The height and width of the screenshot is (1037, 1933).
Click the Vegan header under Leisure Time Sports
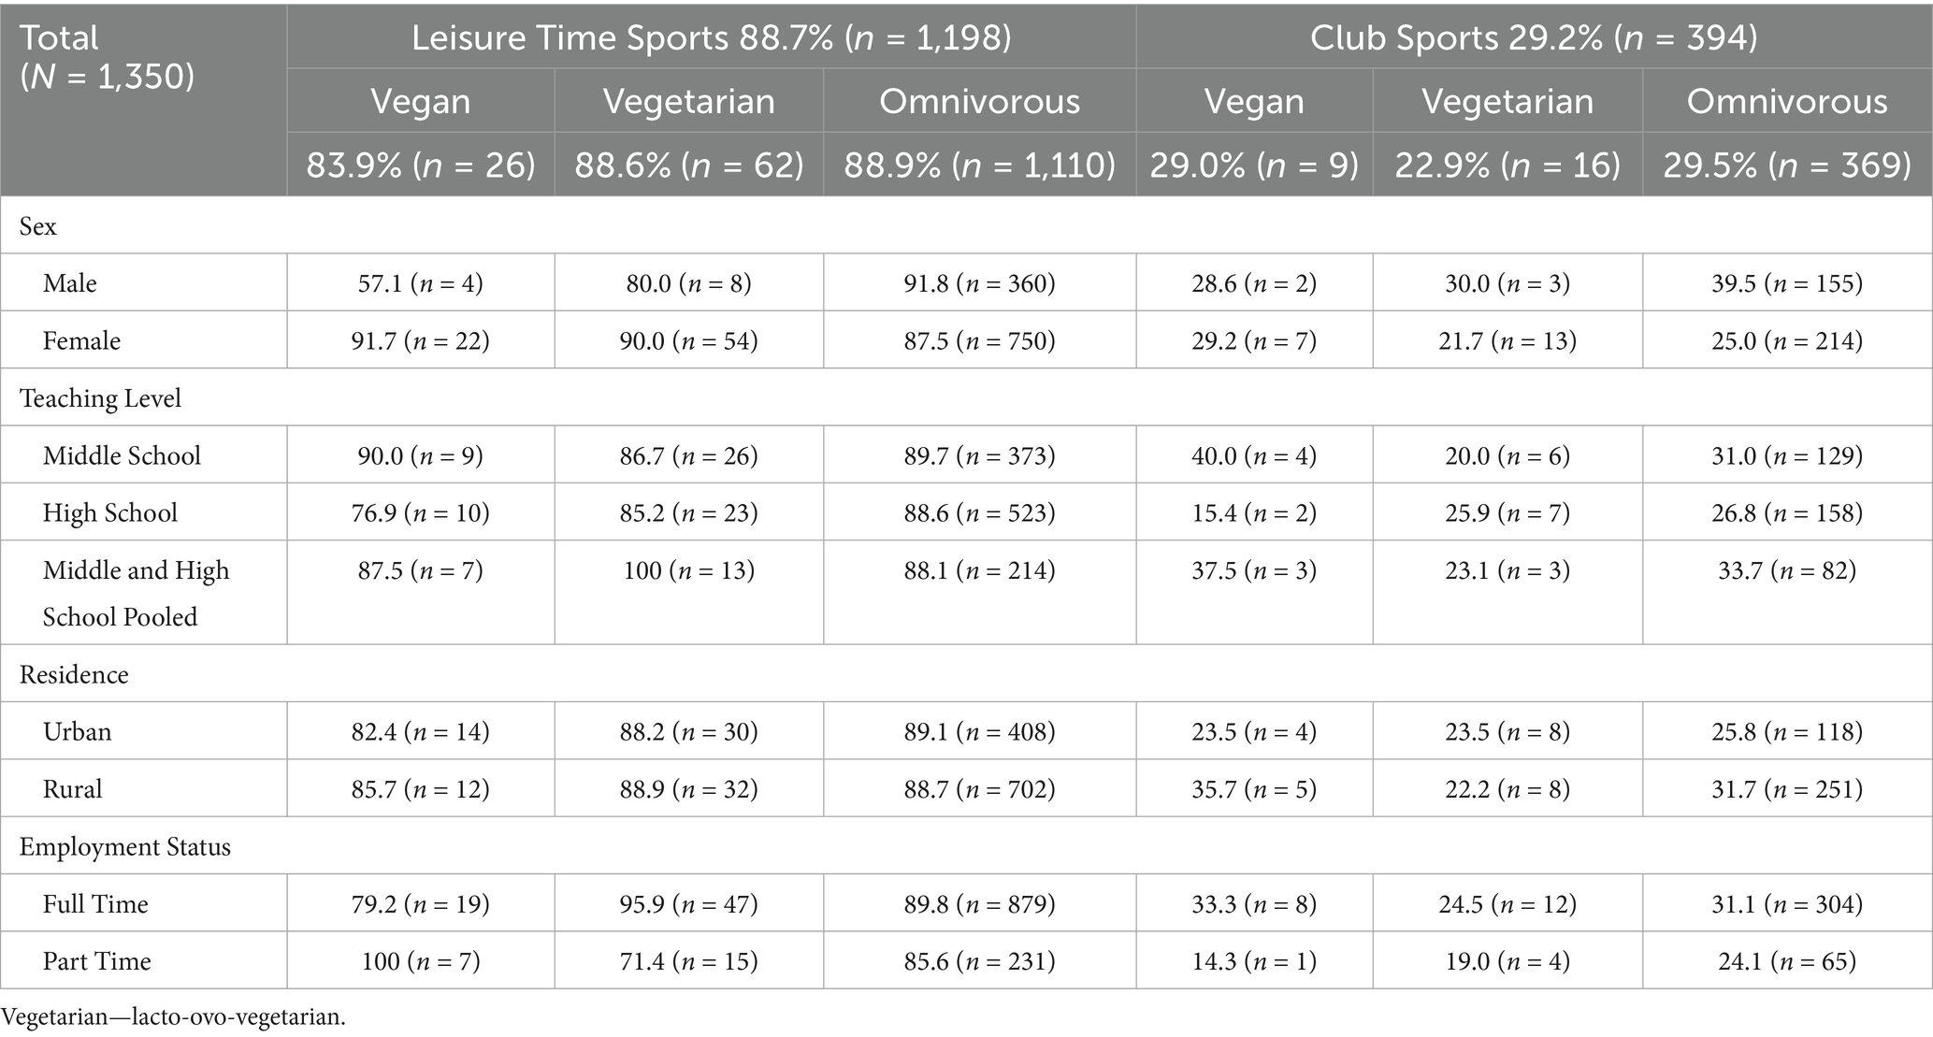pos(420,101)
